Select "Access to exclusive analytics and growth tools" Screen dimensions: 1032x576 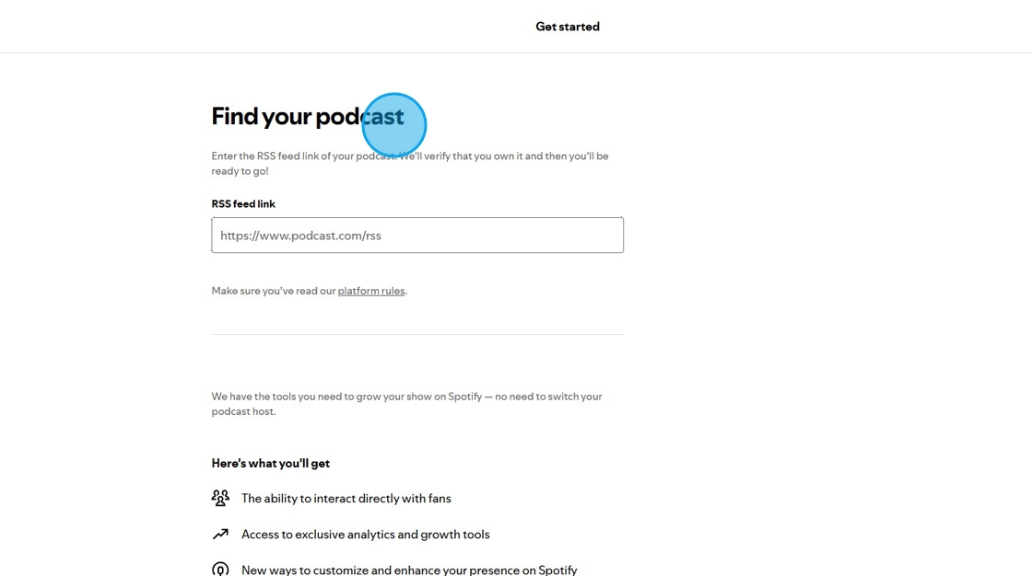366,534
